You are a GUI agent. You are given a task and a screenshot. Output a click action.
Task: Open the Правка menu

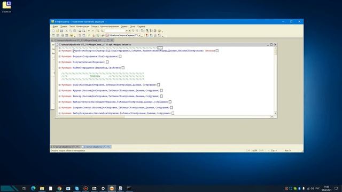64,27
